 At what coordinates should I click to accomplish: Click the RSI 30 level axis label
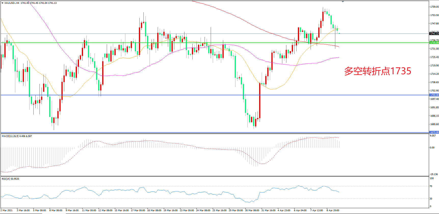pos(431,199)
